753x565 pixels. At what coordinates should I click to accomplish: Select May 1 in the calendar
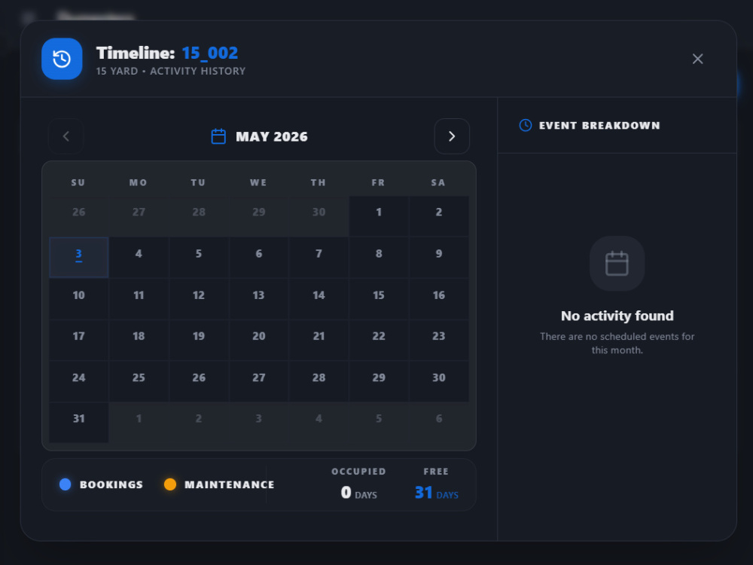(x=379, y=215)
